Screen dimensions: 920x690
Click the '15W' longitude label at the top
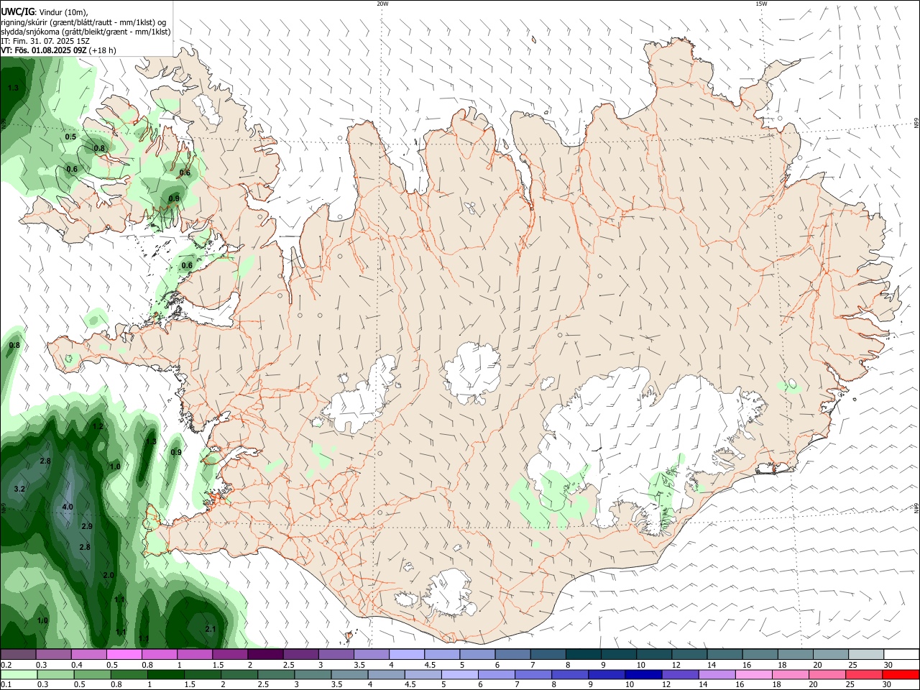click(x=761, y=4)
